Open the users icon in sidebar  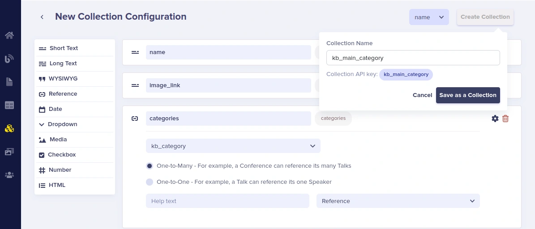(9, 175)
